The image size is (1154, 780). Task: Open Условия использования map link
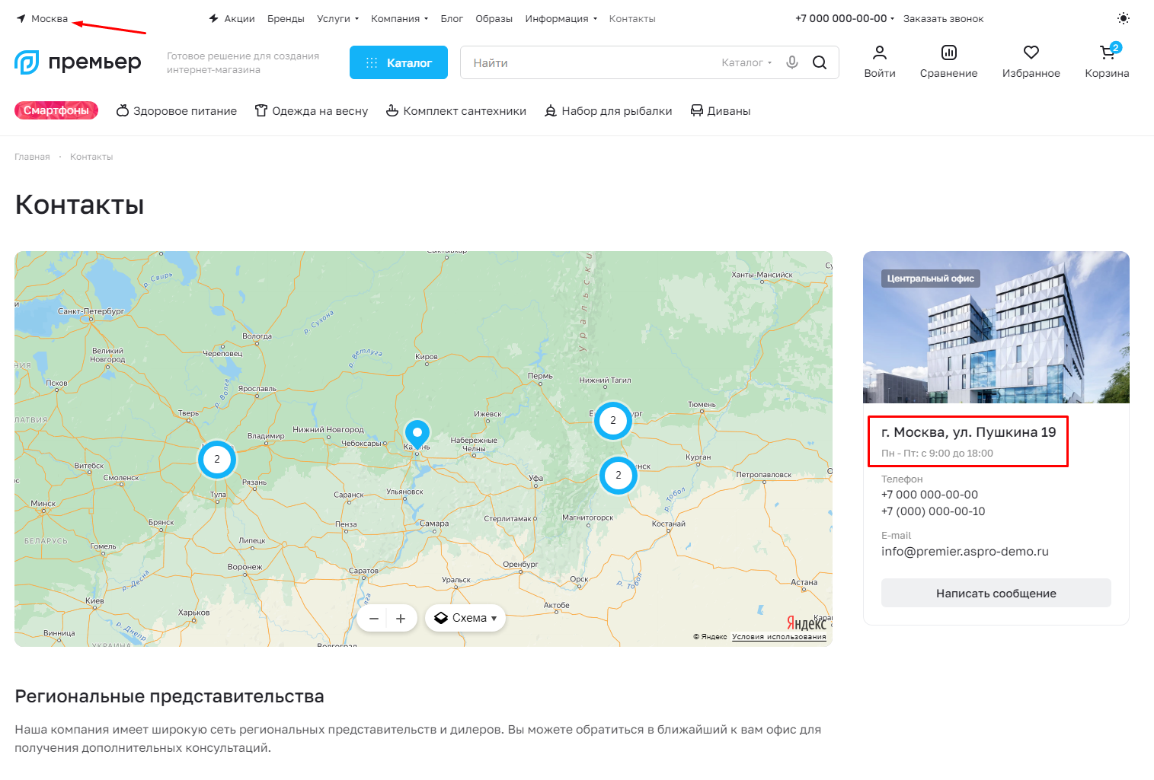pyautogui.click(x=779, y=637)
